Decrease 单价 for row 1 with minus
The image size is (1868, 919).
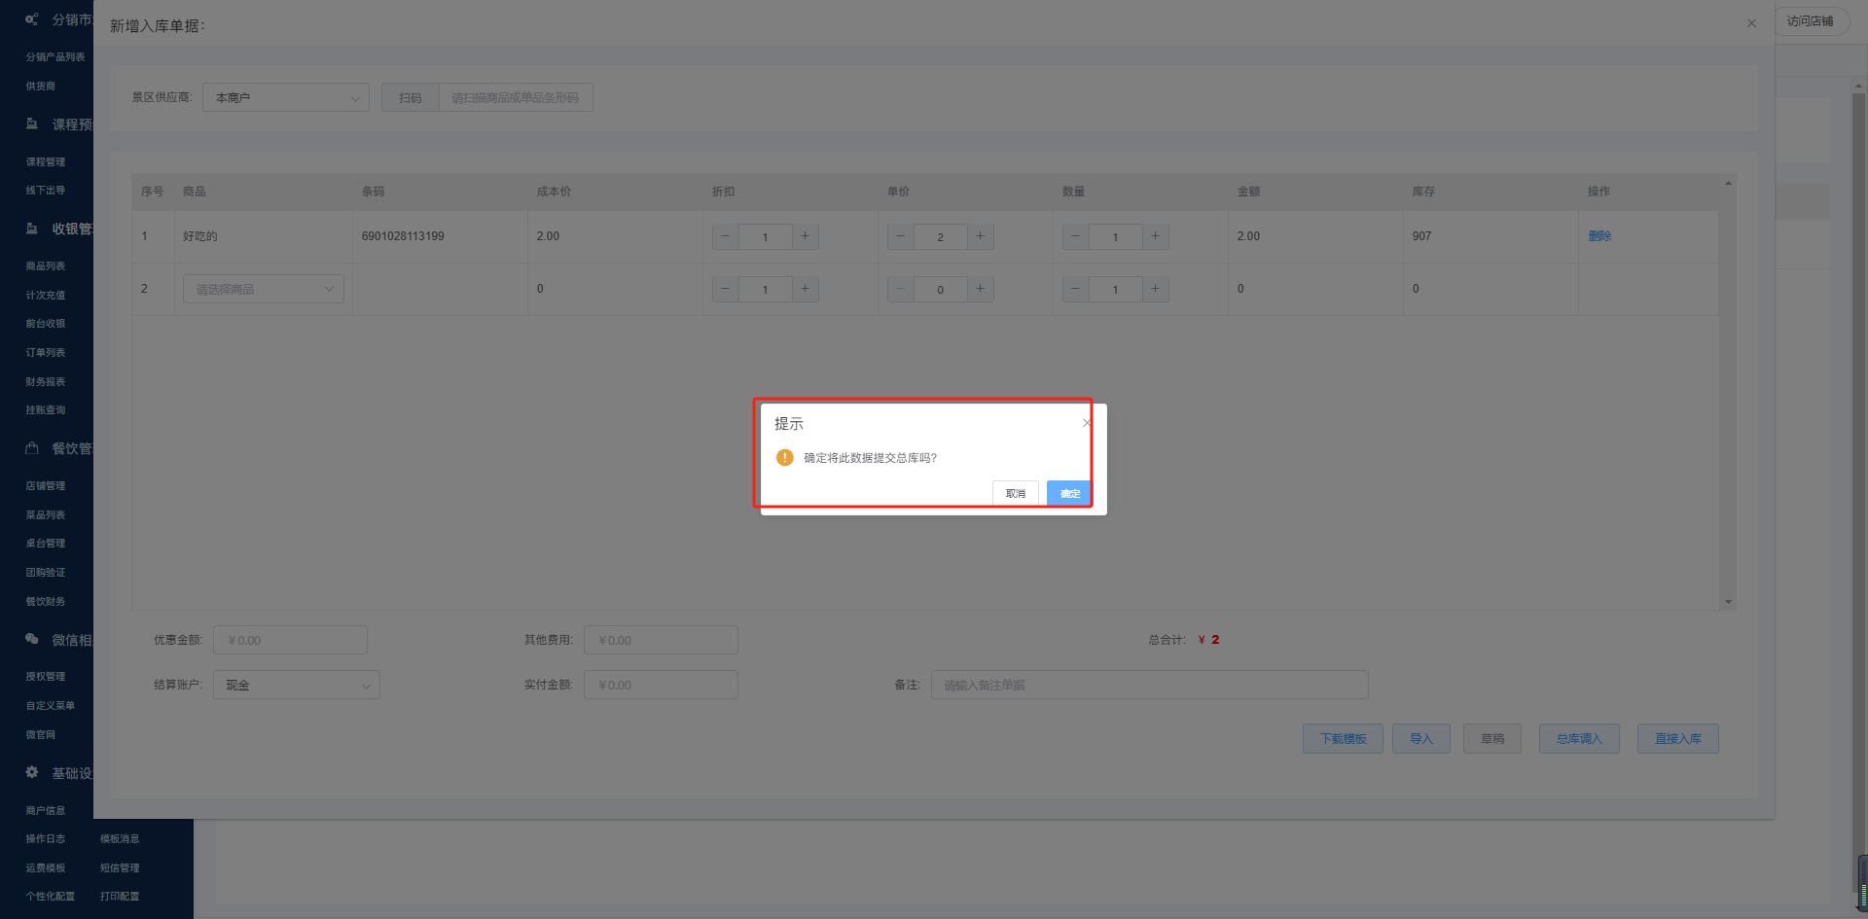coord(900,236)
